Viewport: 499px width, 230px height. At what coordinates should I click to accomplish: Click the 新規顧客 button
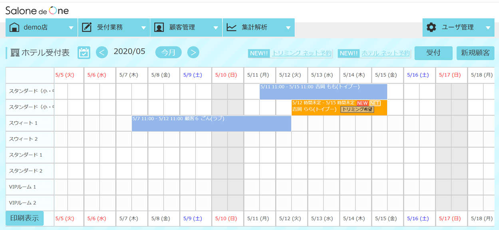pos(475,53)
